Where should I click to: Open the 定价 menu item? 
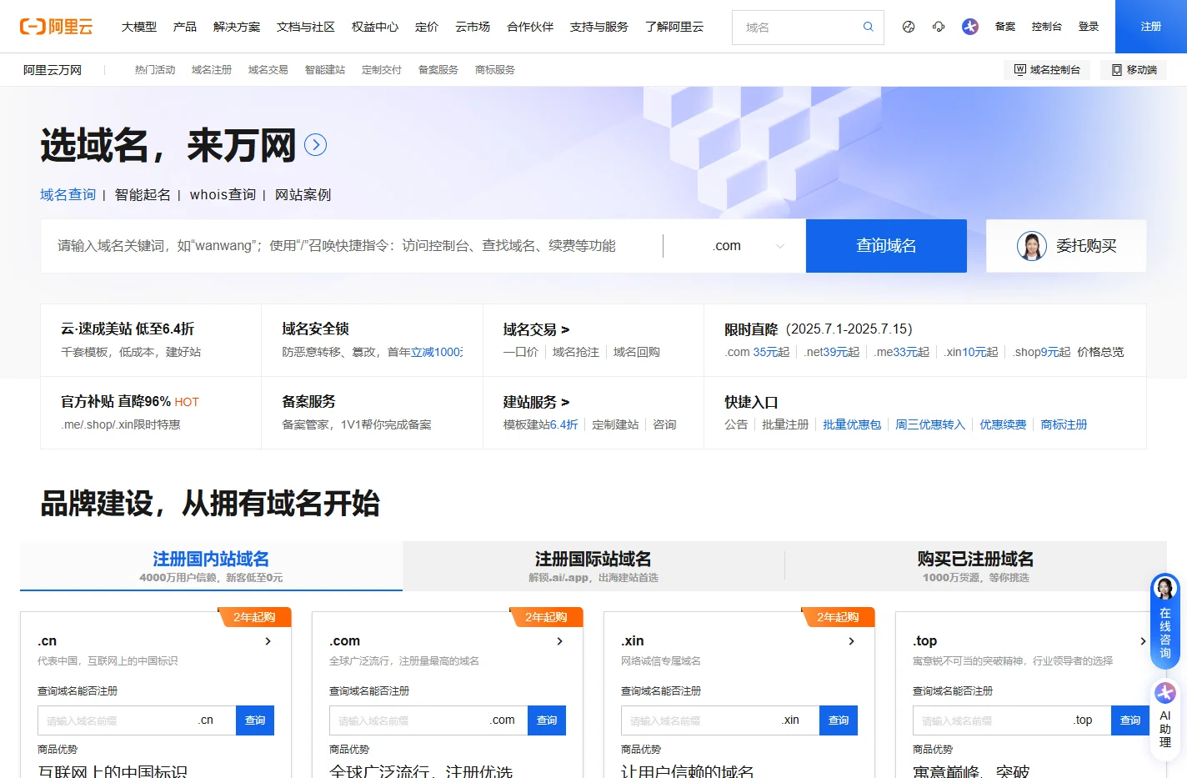click(427, 27)
